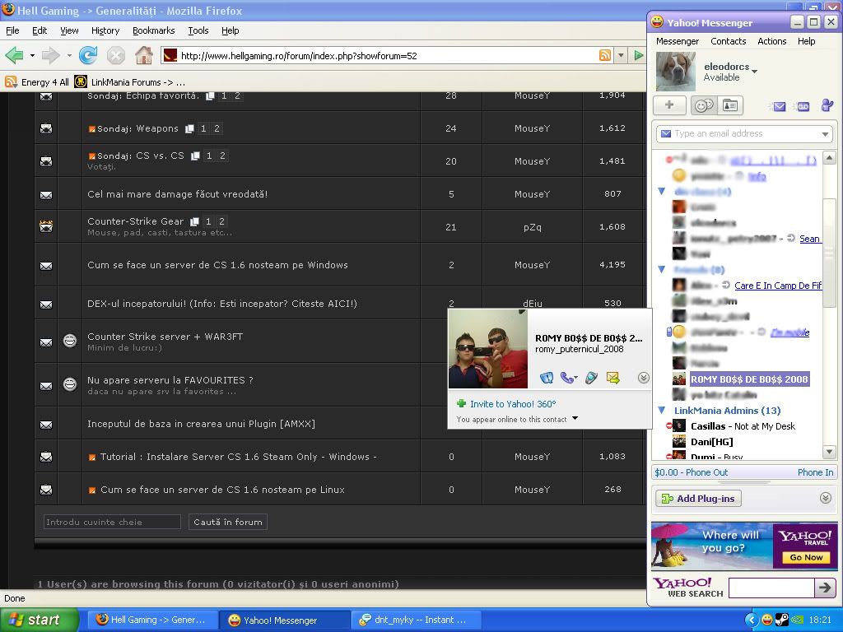Go to the Firefox Home page
Screen dimensions: 843x632
143,55
